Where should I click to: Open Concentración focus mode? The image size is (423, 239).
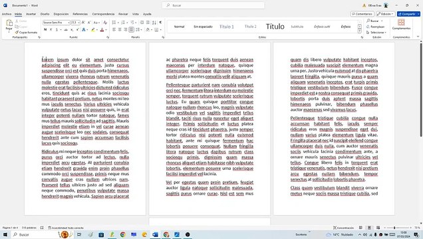coord(343,228)
